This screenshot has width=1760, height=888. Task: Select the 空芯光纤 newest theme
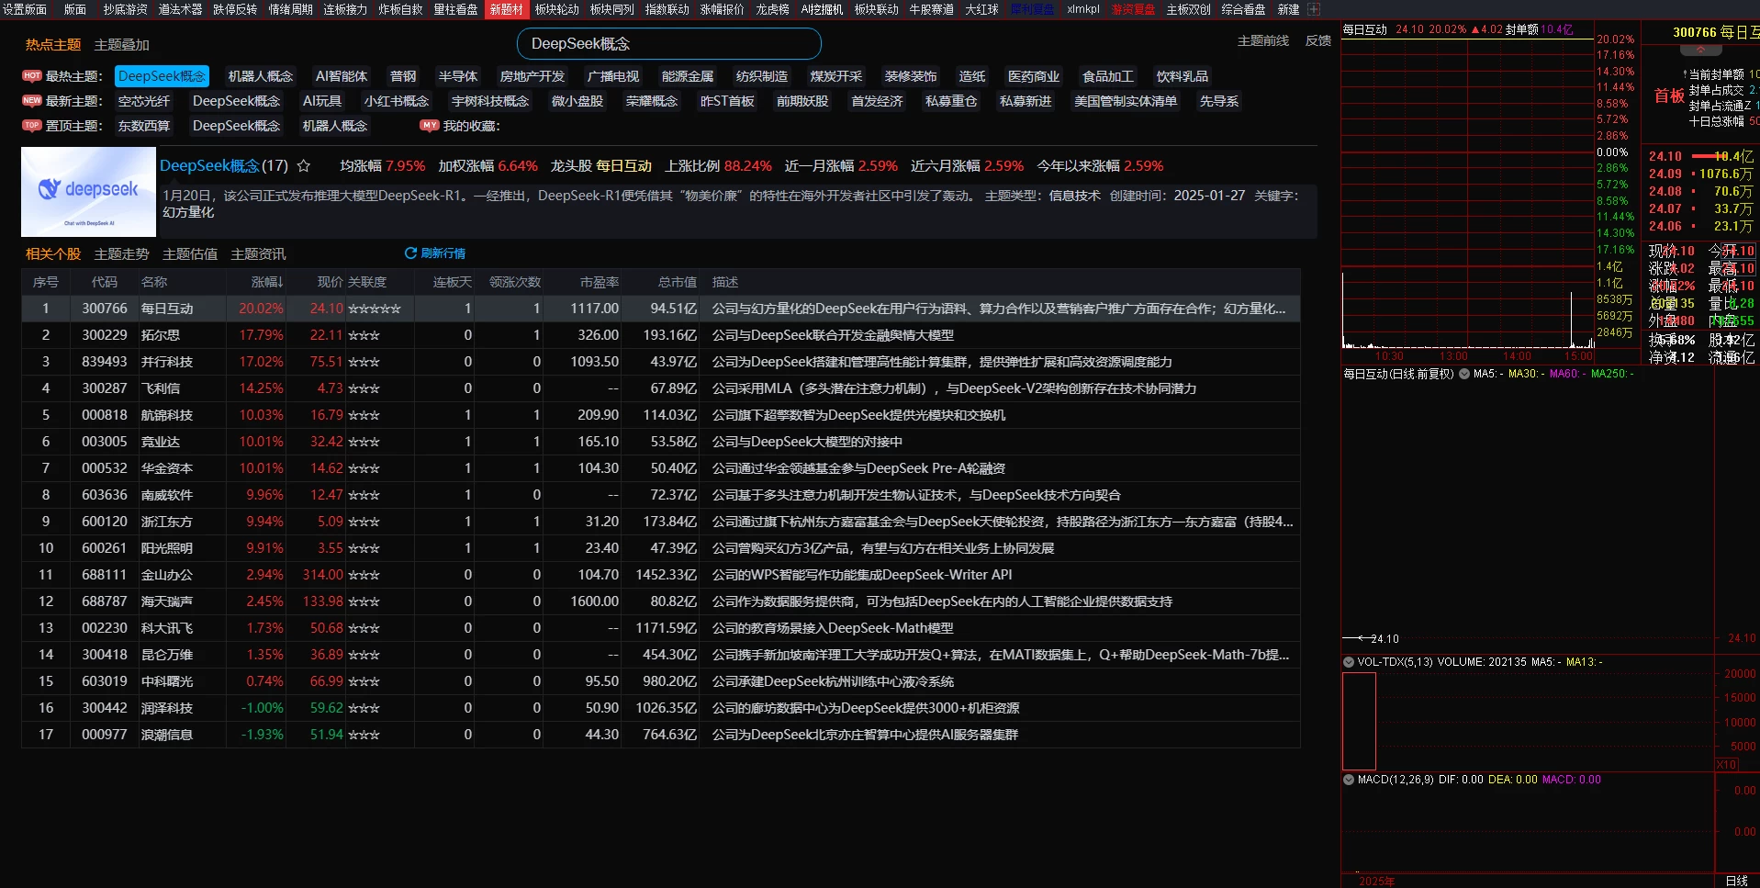pyautogui.click(x=144, y=101)
